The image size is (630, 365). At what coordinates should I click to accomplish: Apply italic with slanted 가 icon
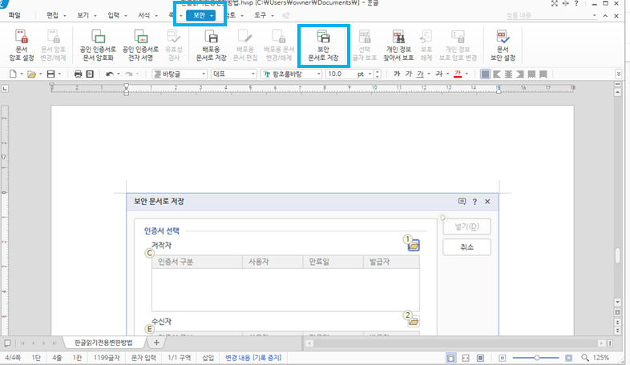pos(409,74)
